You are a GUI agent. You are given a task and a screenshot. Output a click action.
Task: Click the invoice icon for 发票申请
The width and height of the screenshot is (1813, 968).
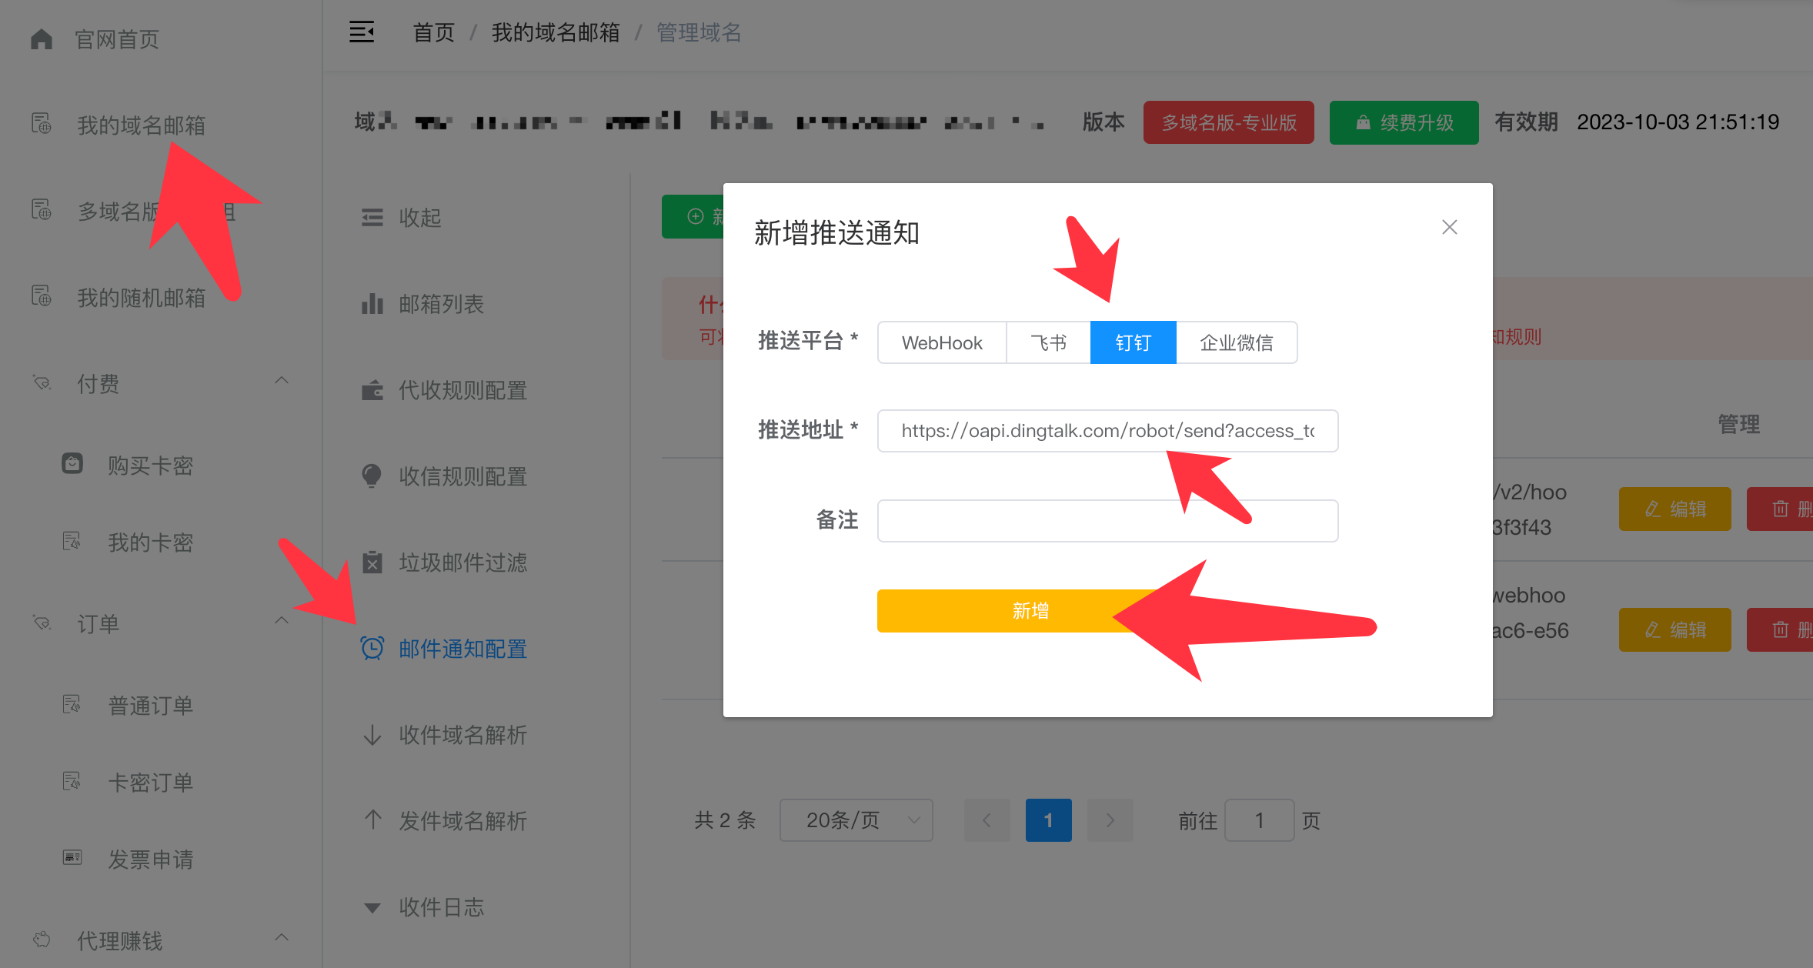coord(72,857)
